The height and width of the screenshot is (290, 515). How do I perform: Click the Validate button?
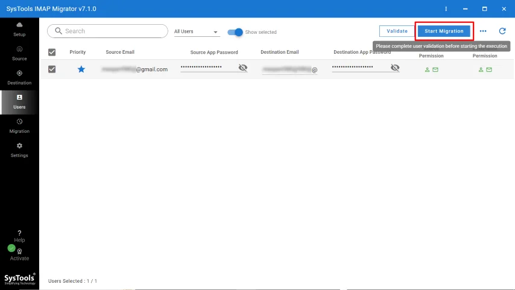(x=397, y=31)
